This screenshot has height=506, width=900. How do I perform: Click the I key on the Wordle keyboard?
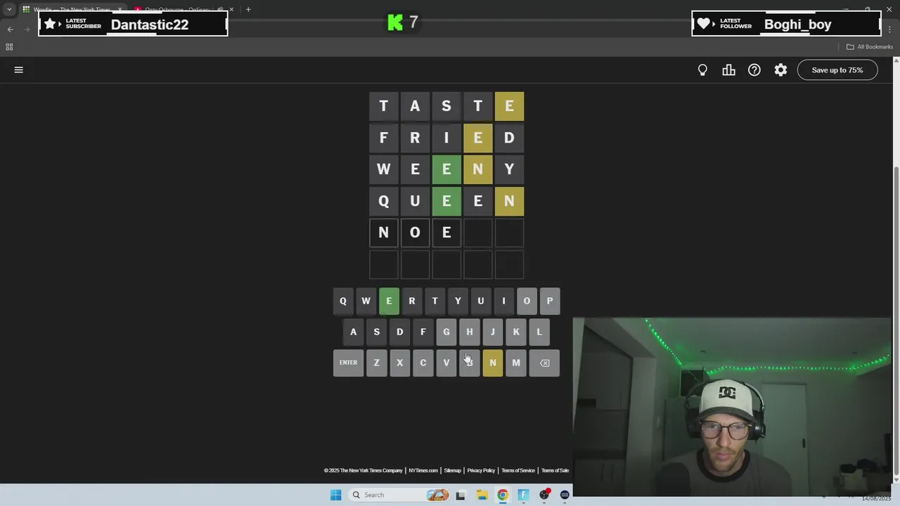point(503,301)
